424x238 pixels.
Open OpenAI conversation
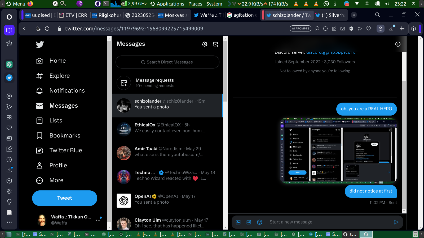coord(167,200)
